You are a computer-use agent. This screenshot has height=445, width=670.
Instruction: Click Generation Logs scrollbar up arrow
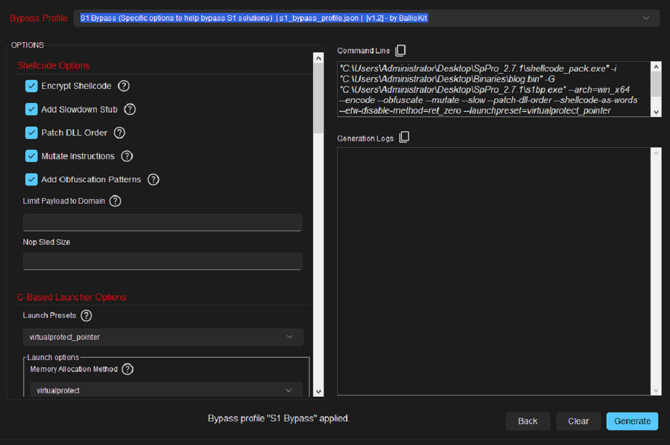[x=656, y=153]
